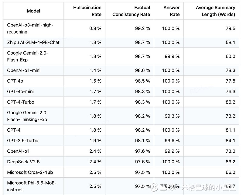
Task: Select the 86.2 summary length value
Action: point(230,102)
